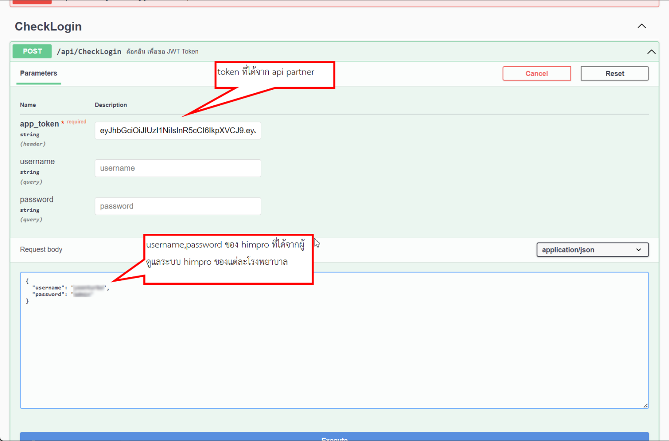Click the resize grip on request body editor
669x441 pixels.
click(645, 405)
